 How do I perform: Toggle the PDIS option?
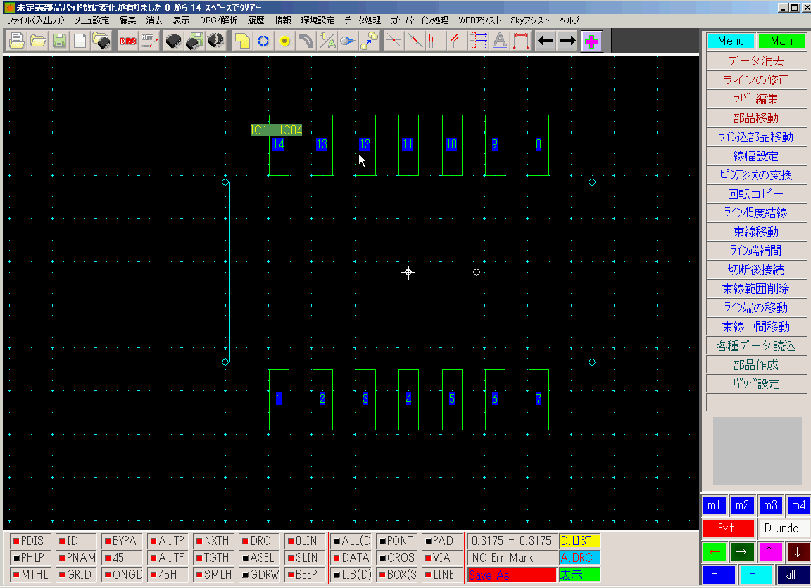(x=30, y=541)
